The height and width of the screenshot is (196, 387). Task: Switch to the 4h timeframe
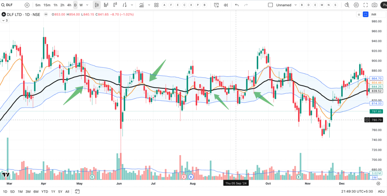click(69, 5)
